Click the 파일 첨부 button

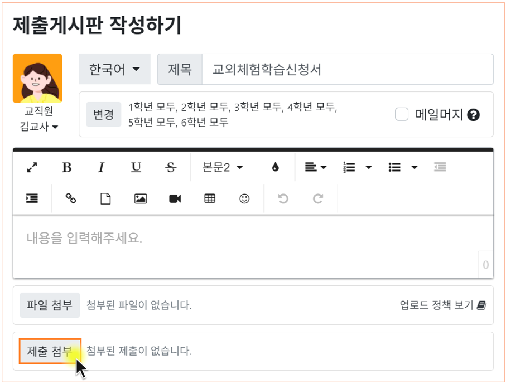[50, 305]
